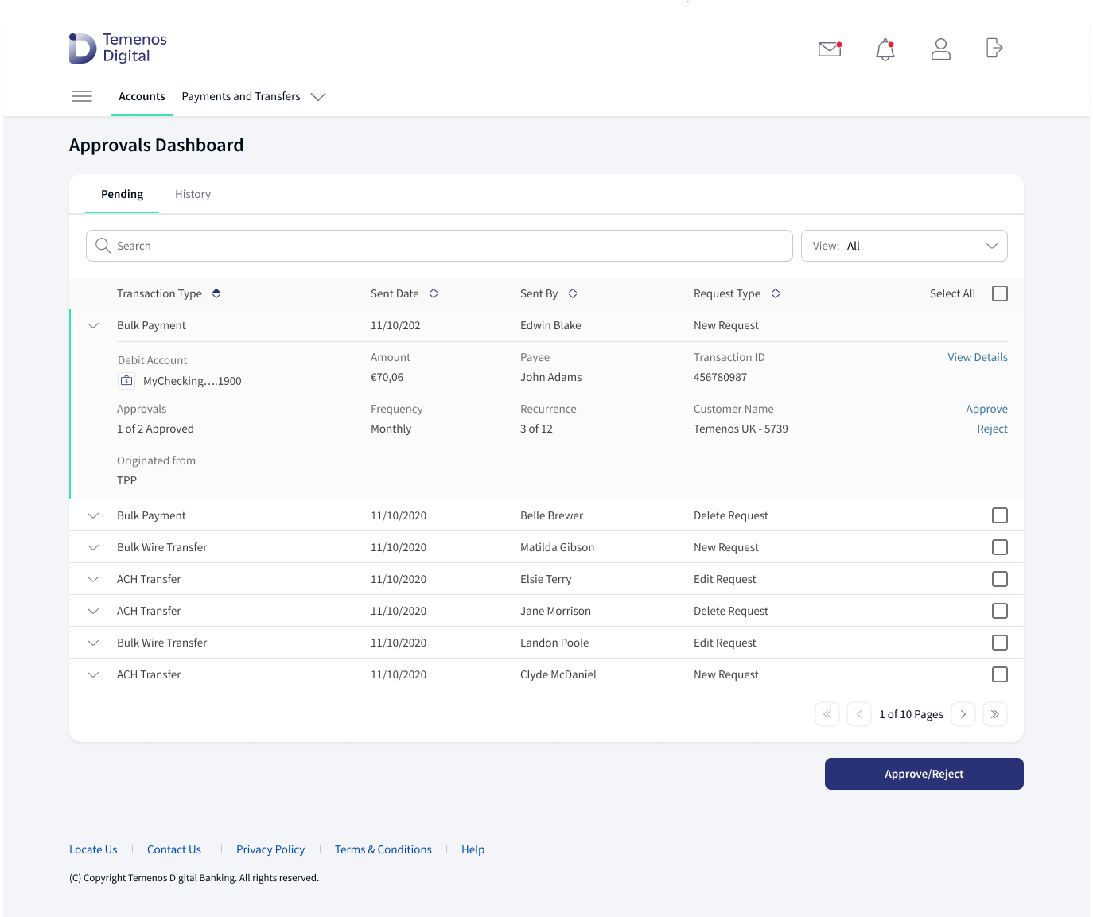1093x917 pixels.
Task: Expand Payments and Transfers chevron
Action: pyautogui.click(x=318, y=97)
